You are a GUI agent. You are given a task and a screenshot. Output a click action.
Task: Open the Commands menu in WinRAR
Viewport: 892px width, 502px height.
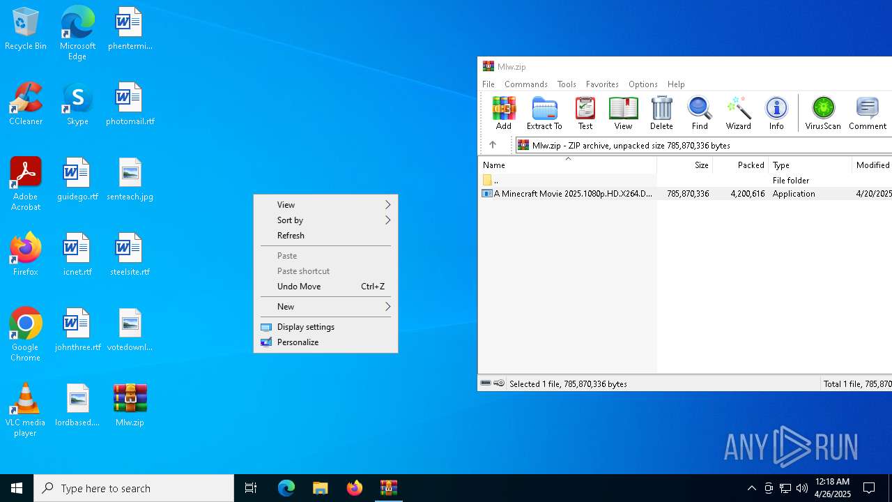pyautogui.click(x=526, y=84)
